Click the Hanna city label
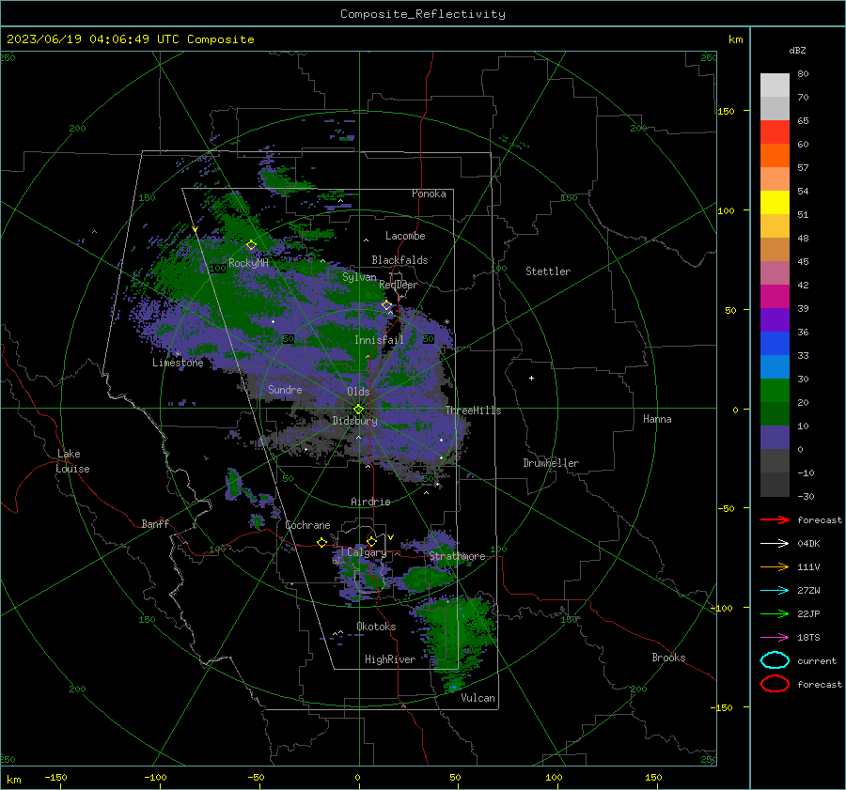846x790 pixels. pos(657,419)
